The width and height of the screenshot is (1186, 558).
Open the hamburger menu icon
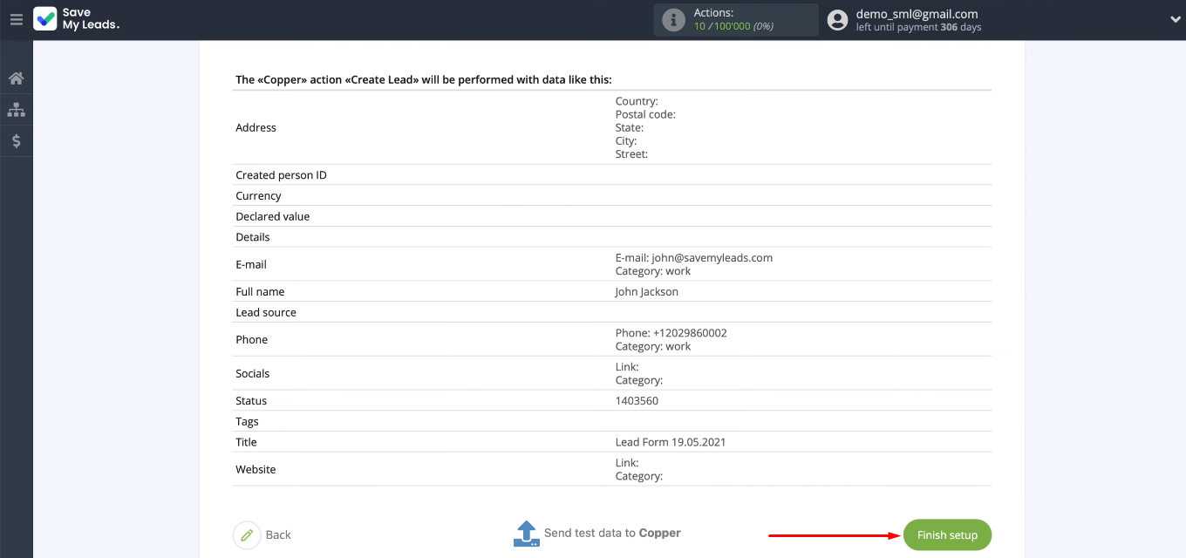[17, 19]
